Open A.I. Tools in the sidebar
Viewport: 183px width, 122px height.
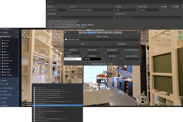tap(5, 84)
